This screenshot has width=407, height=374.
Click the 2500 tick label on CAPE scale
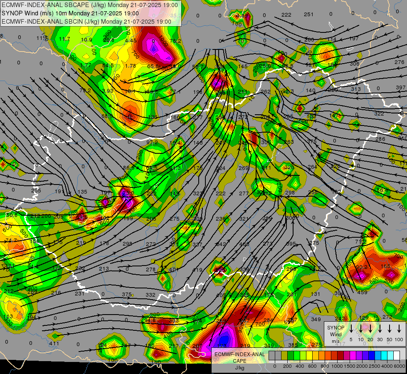point(375,366)
